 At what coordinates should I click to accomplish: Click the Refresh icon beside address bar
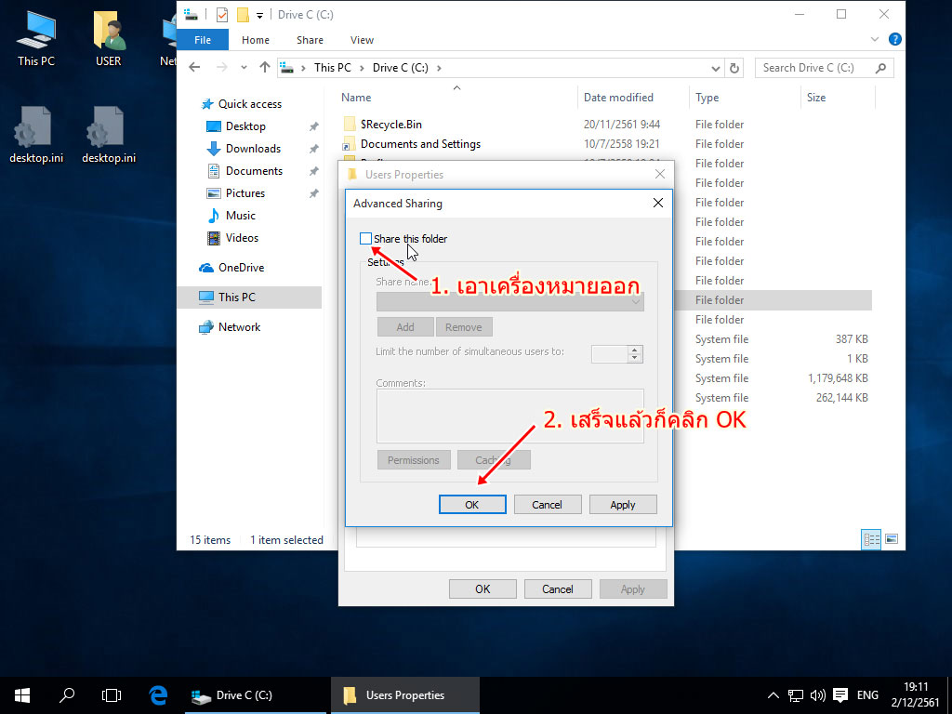[x=734, y=68]
